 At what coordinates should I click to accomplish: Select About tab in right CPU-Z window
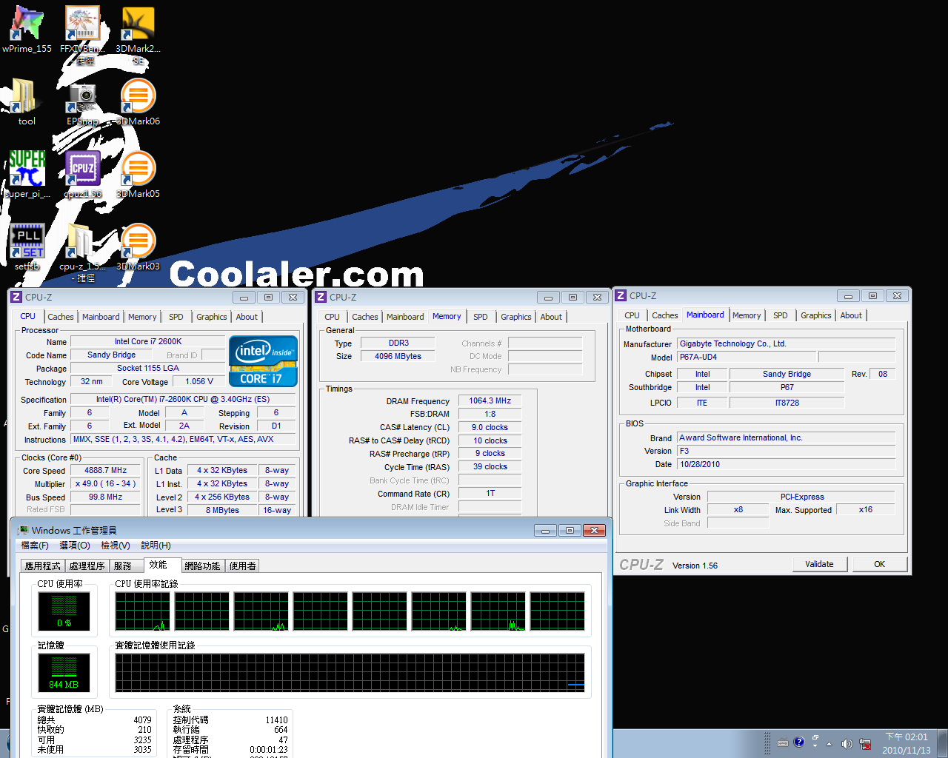coord(851,315)
